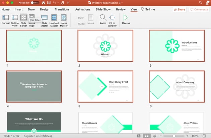Open the Transitions tab

tap(62, 9)
